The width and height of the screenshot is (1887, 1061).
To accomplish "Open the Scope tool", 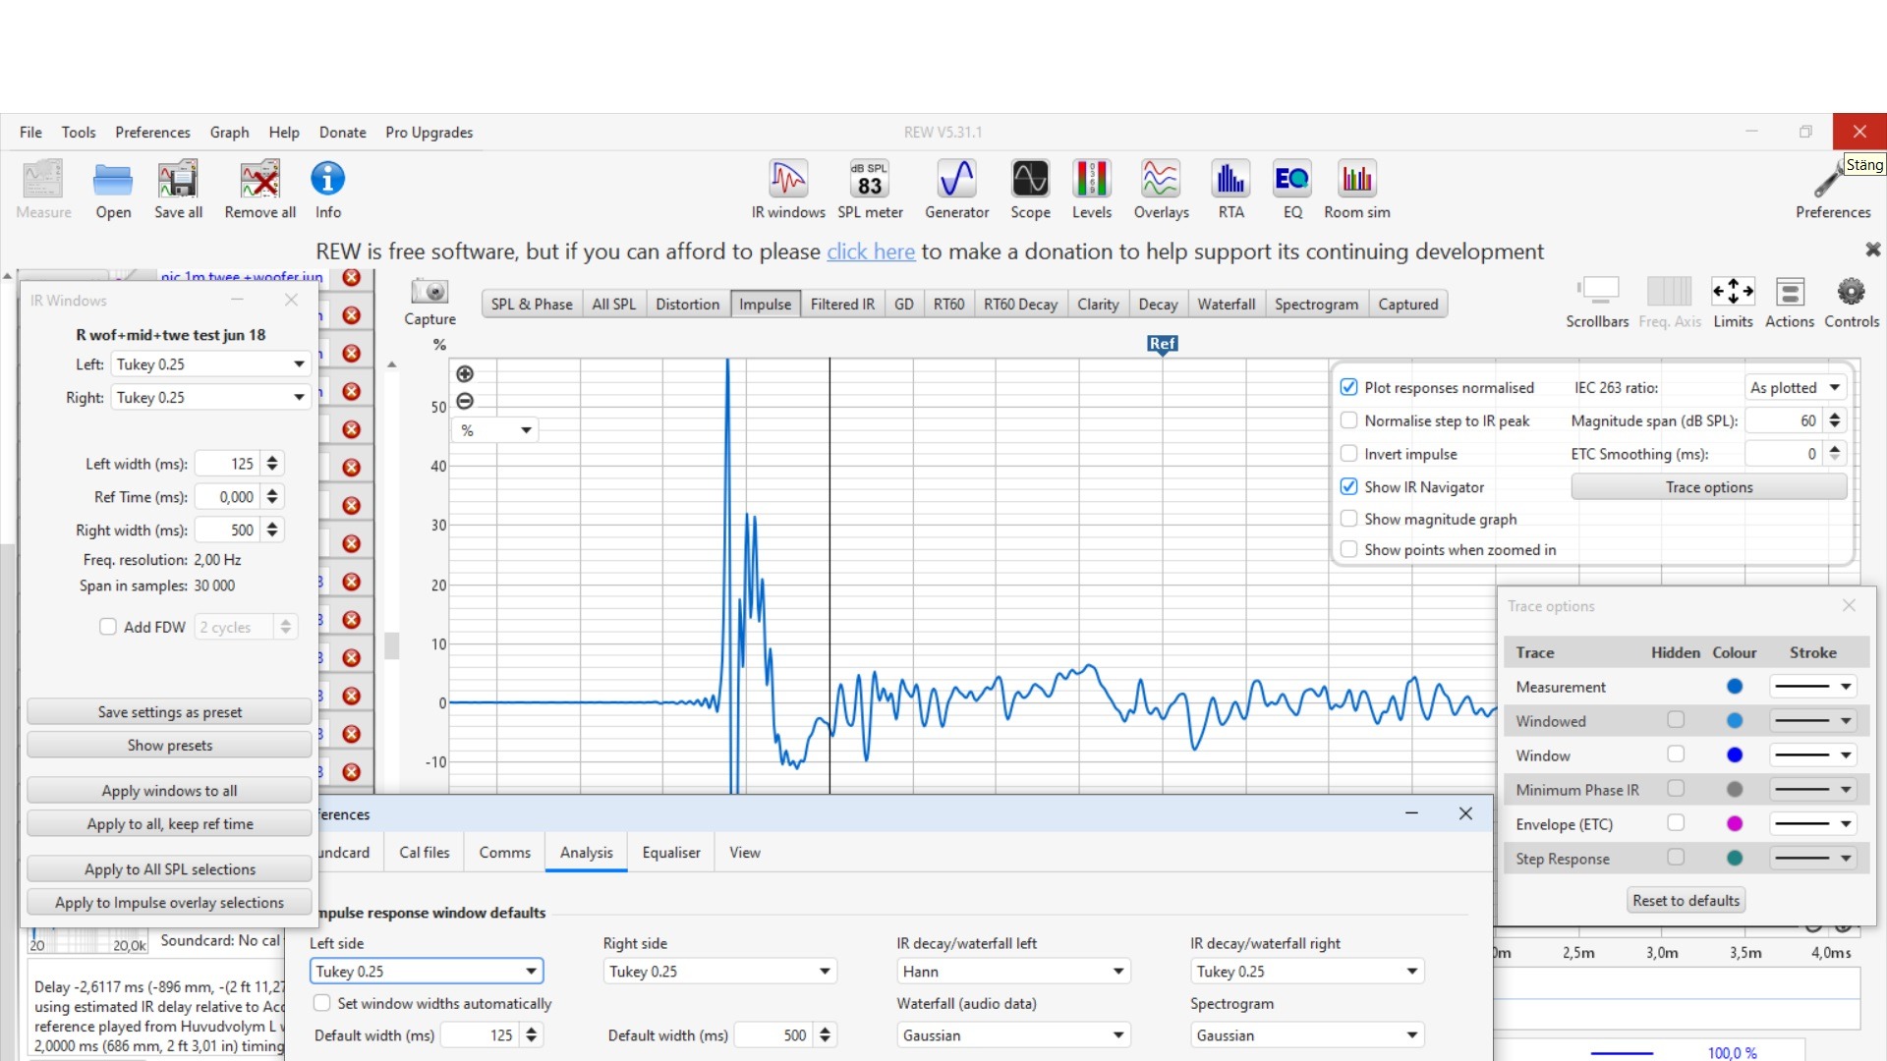I will click(x=1030, y=190).
